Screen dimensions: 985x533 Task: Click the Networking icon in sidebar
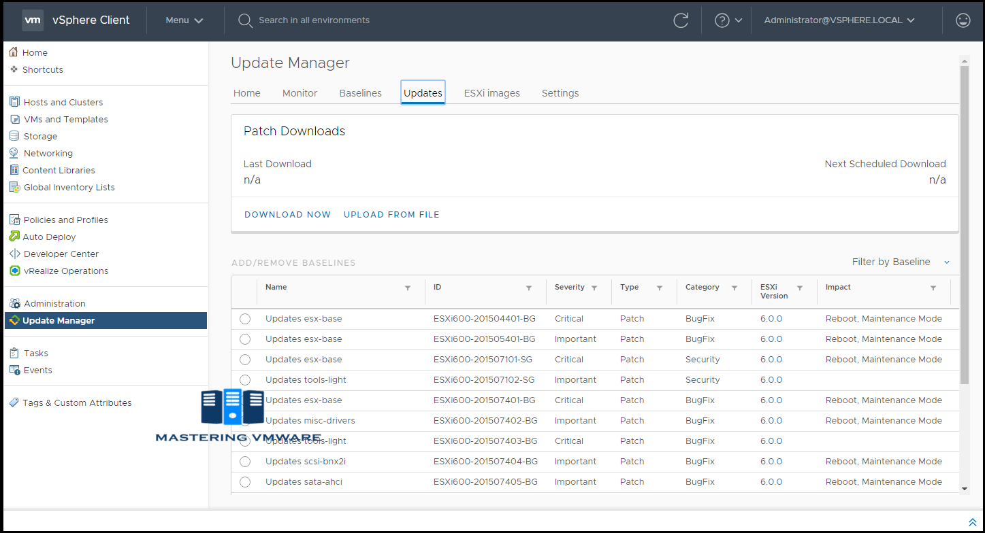(x=14, y=153)
